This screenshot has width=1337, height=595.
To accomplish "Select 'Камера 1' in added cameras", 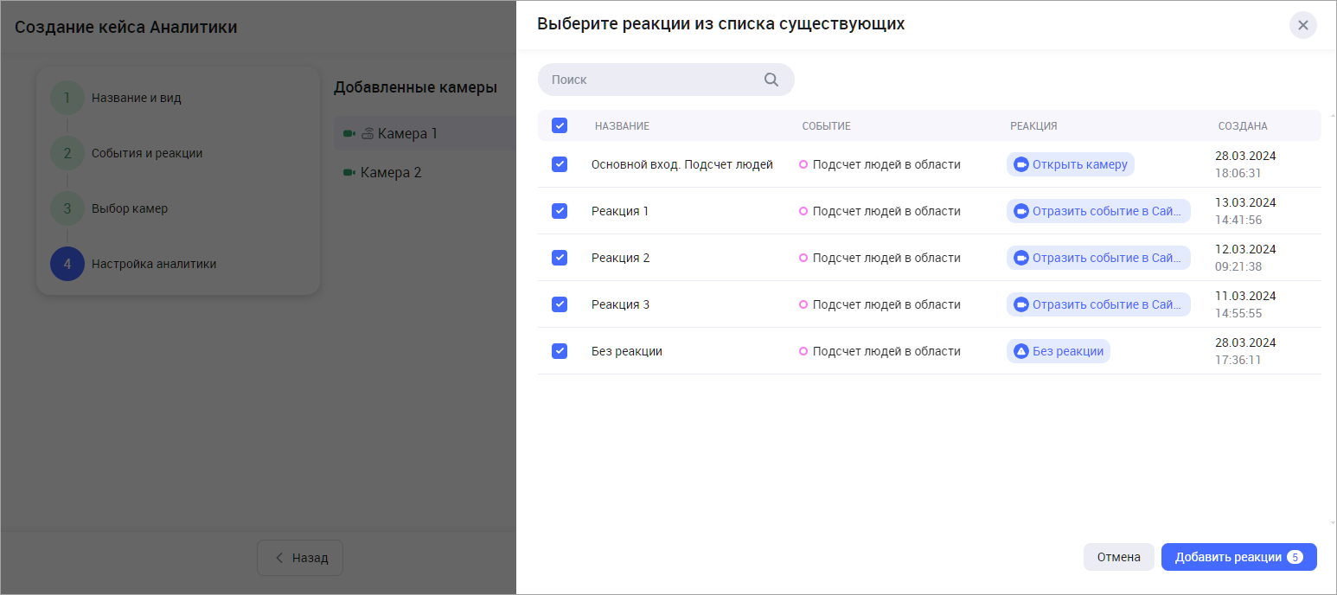I will tap(407, 134).
